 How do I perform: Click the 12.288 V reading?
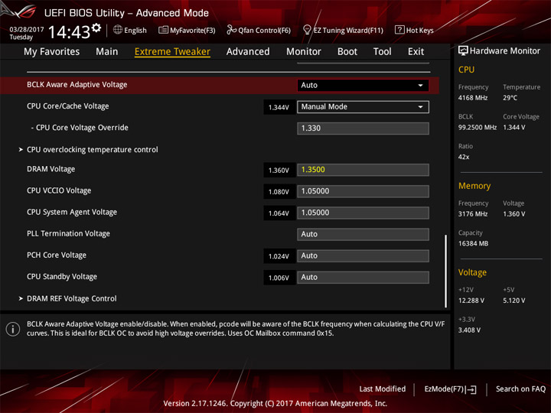tap(471, 301)
